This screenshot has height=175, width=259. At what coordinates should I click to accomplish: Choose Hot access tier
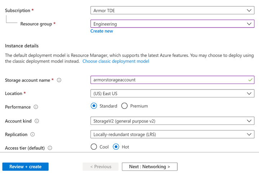point(116,147)
